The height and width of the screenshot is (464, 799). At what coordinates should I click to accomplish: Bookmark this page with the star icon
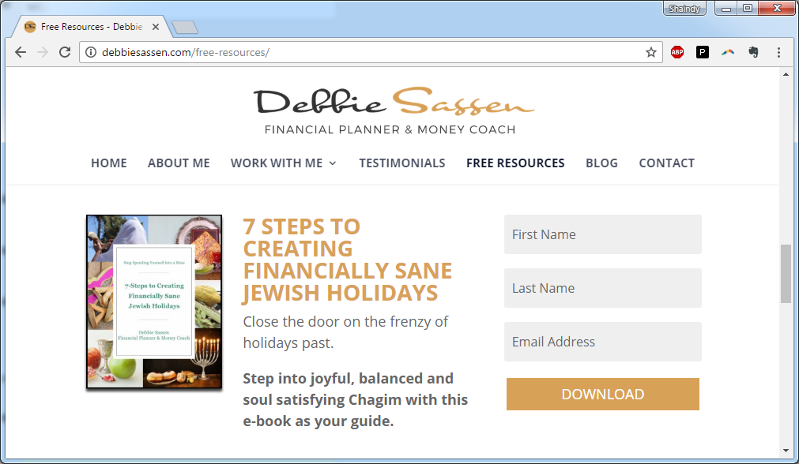[x=650, y=52]
